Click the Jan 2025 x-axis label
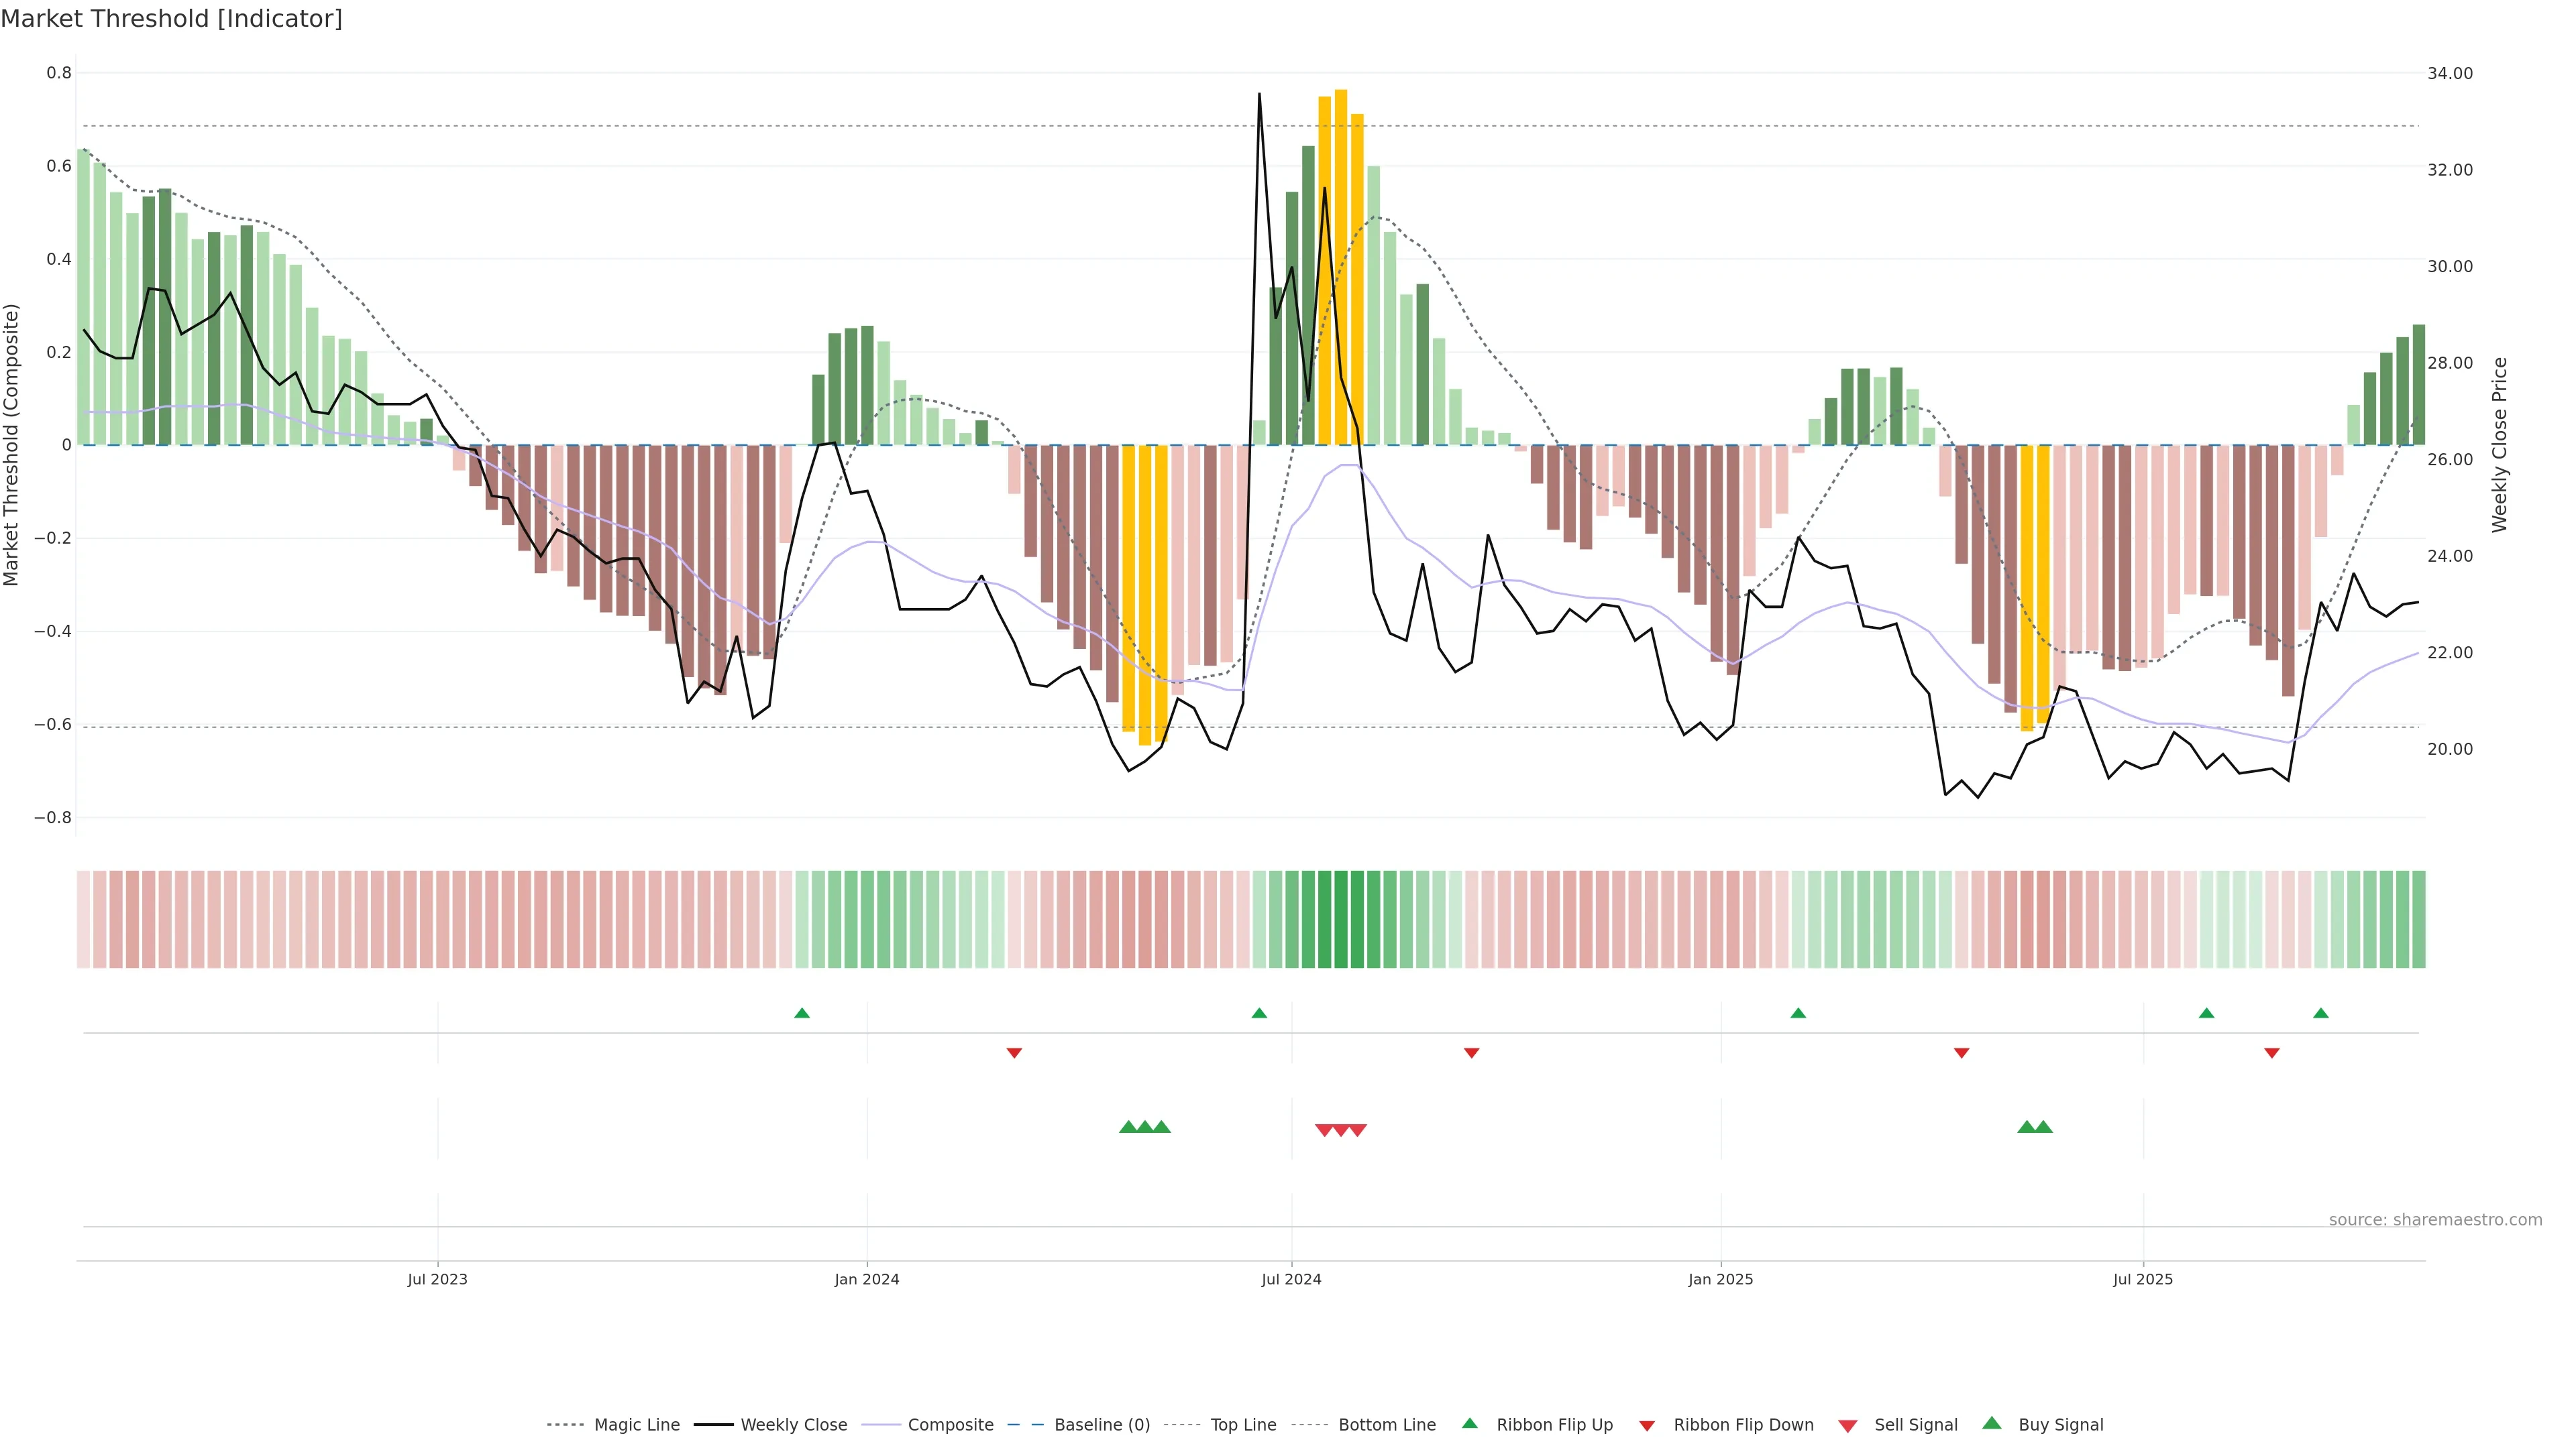Screen dimensions: 2576x1448 click(x=1720, y=1279)
